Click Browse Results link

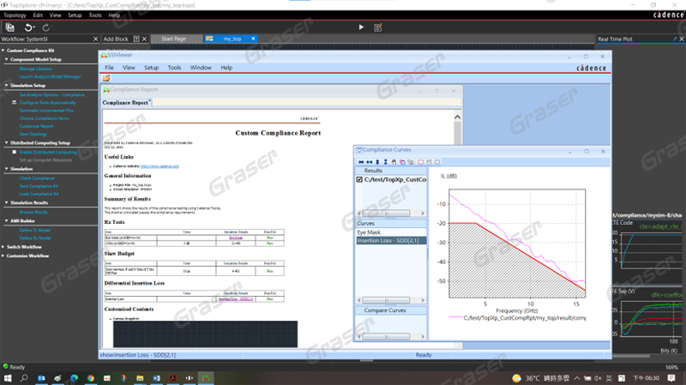[33, 212]
